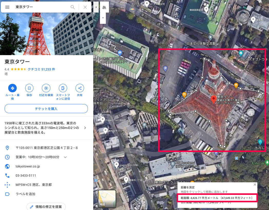The height and width of the screenshot is (210, 269).
Task: Open the tokyotower.co.jp website link
Action: point(28,166)
